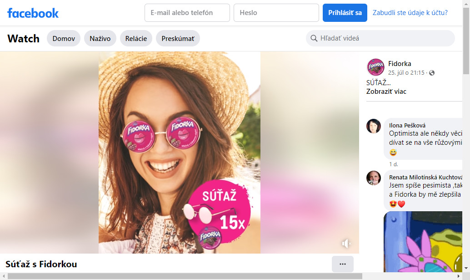Open the three-dots video options menu
The width and height of the screenshot is (470, 280).
pos(343,264)
